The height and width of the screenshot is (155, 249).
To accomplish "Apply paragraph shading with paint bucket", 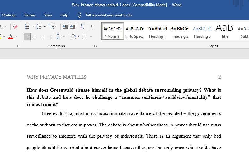I will 73,36.
